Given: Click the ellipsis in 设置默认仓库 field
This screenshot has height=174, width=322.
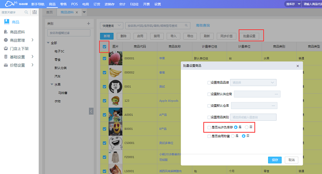Looking at the screenshot, I should tap(274, 105).
